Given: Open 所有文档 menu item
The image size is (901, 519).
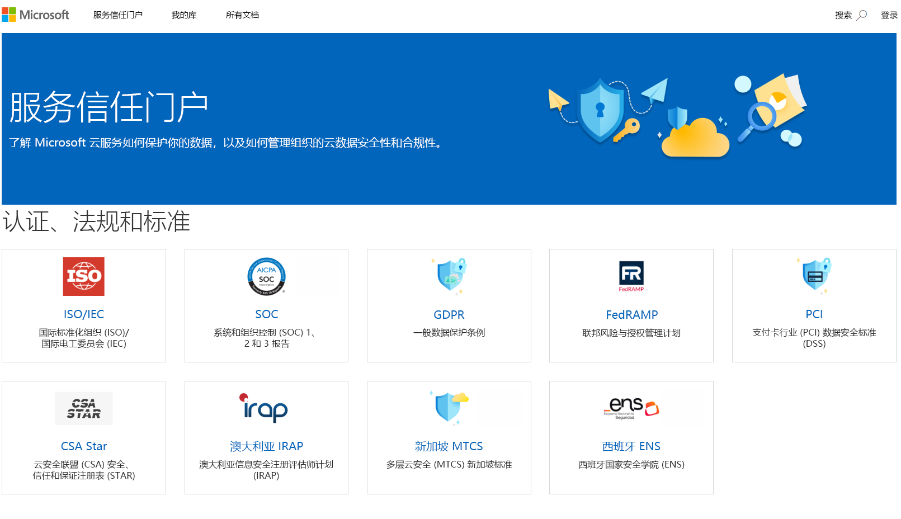Looking at the screenshot, I should 242,15.
